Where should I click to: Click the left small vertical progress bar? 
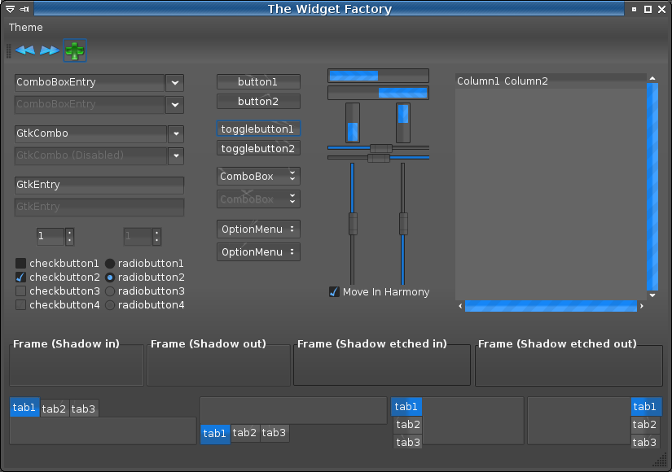coord(353,123)
